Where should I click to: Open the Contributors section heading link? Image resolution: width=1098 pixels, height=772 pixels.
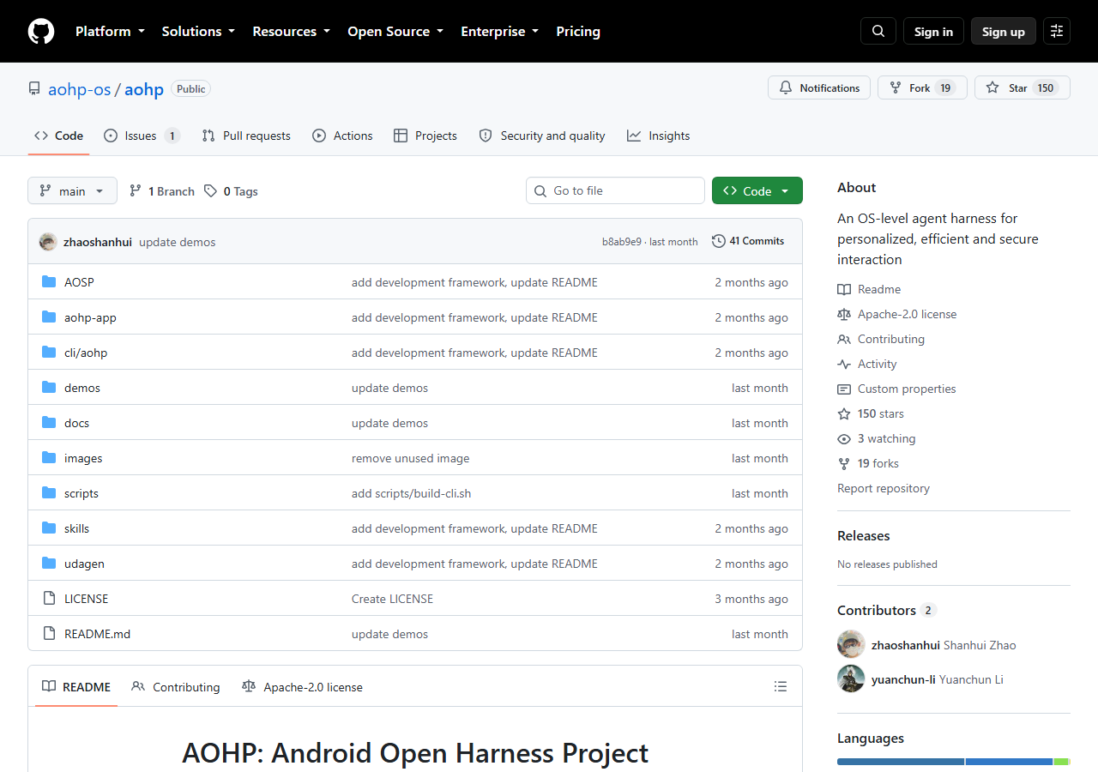tap(886, 610)
